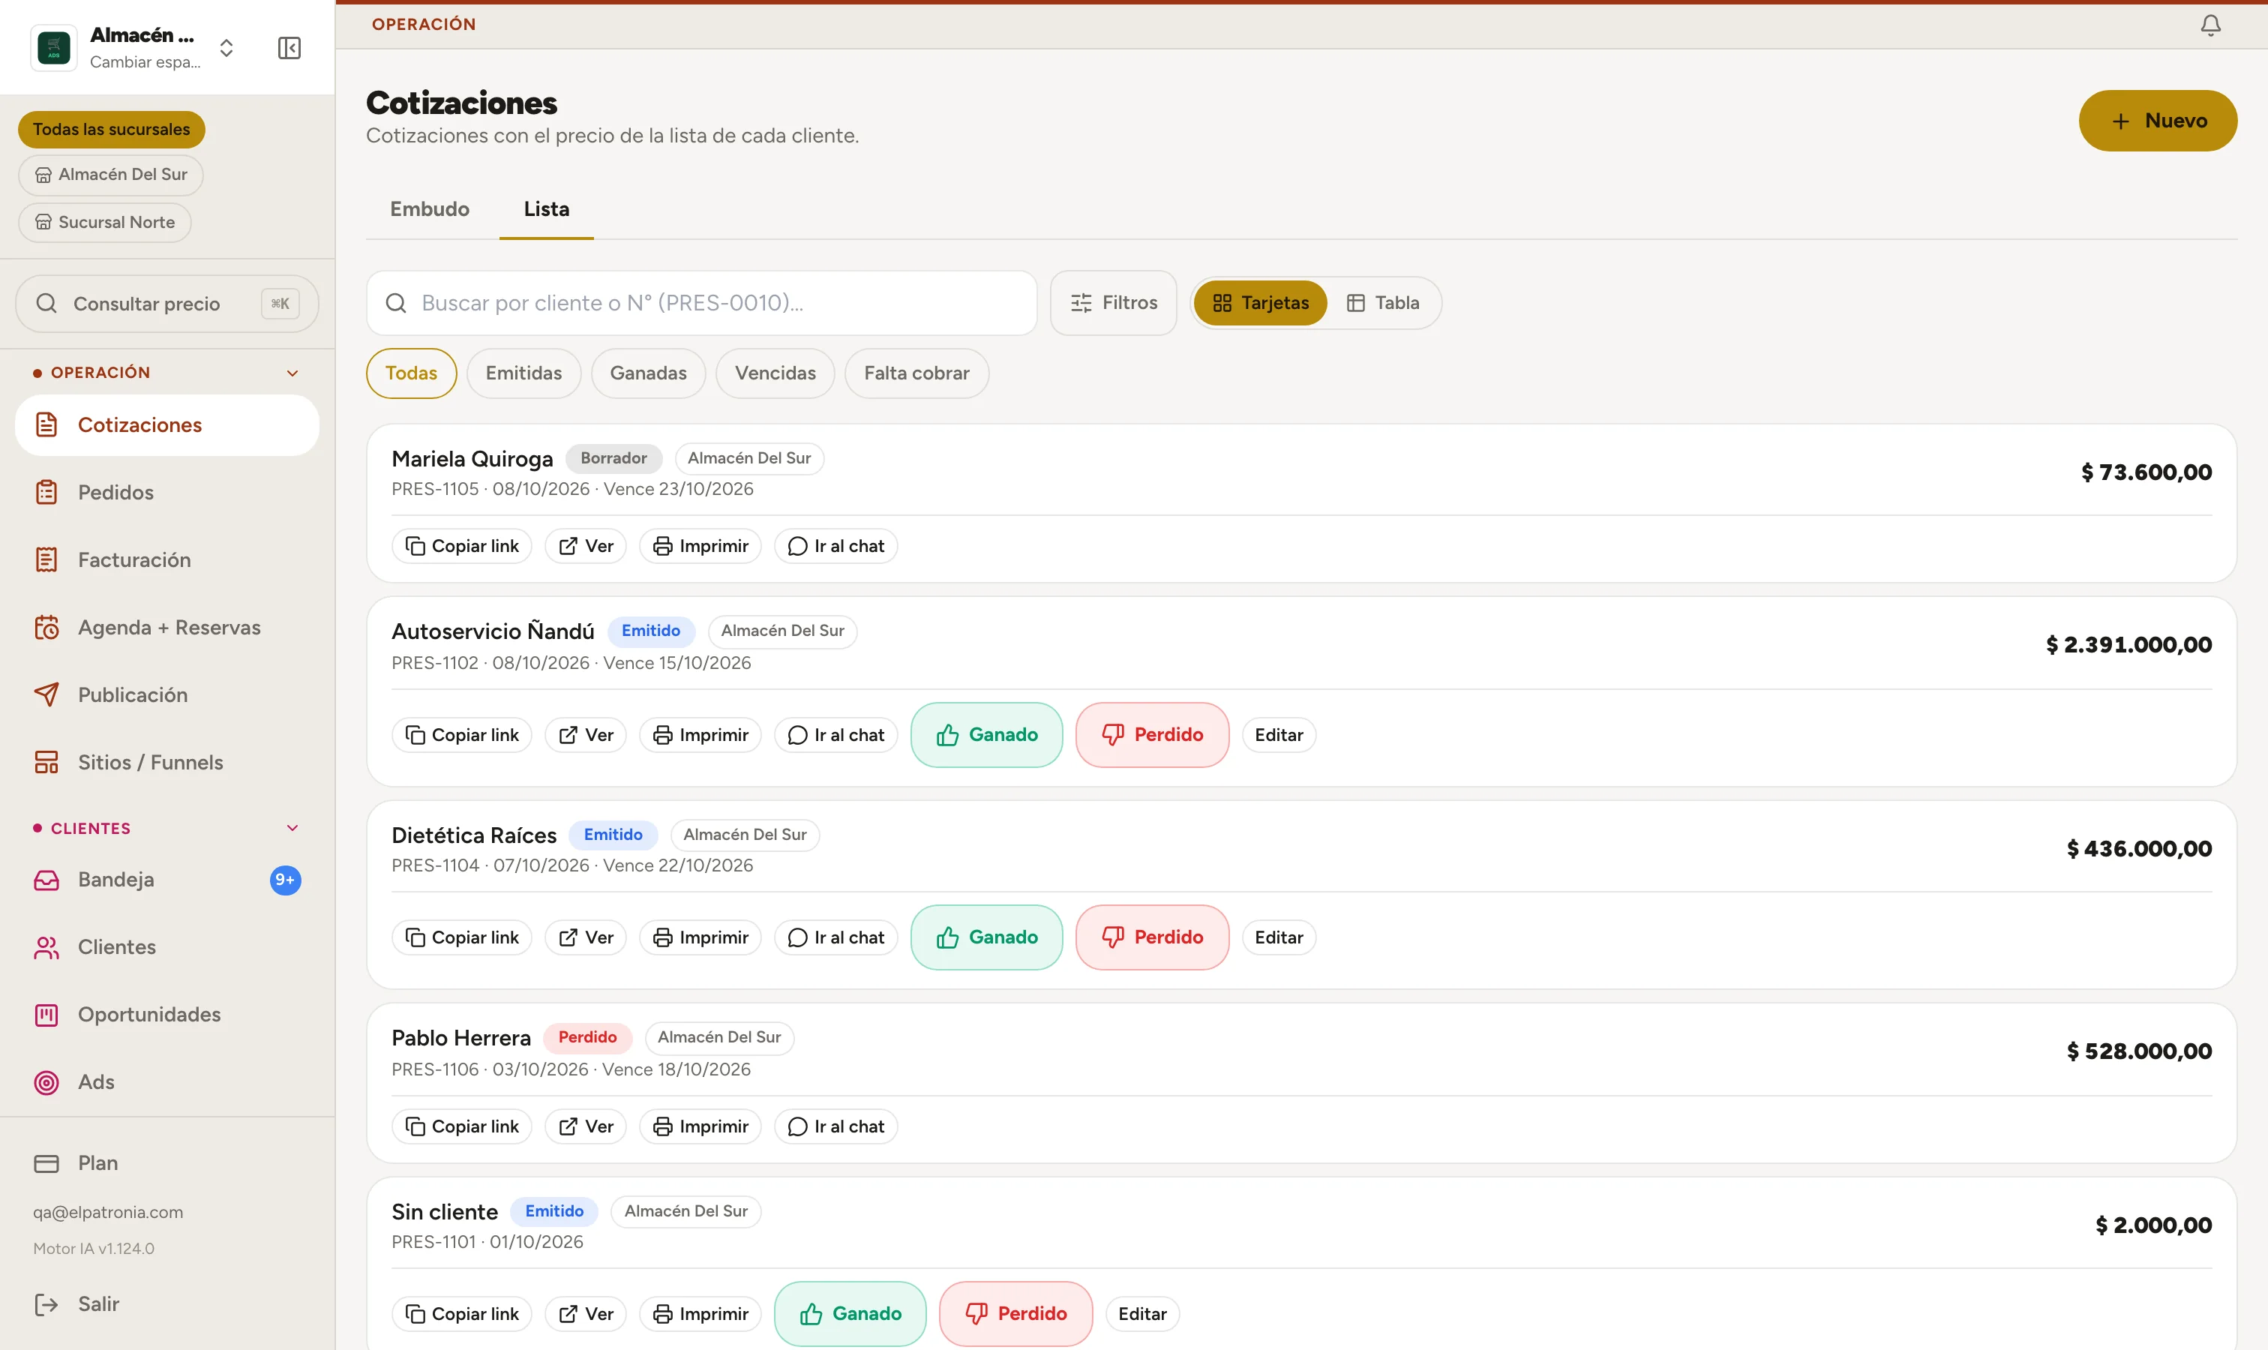Open Pedidos in the sidebar
This screenshot has height=1350, width=2268.
pos(166,492)
